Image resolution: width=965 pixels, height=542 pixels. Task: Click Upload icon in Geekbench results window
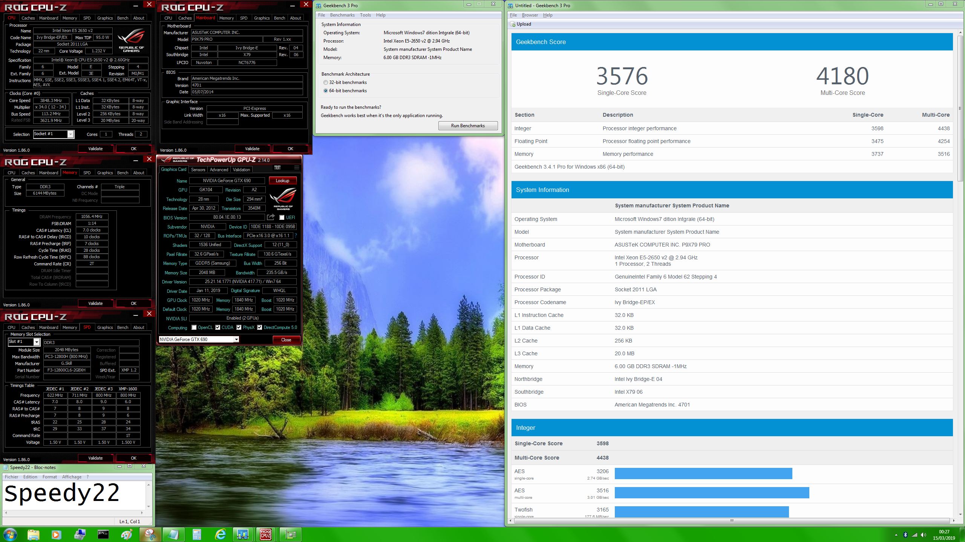tap(513, 24)
